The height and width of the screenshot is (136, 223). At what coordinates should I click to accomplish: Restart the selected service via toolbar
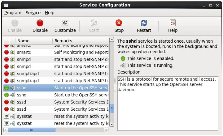144,23
